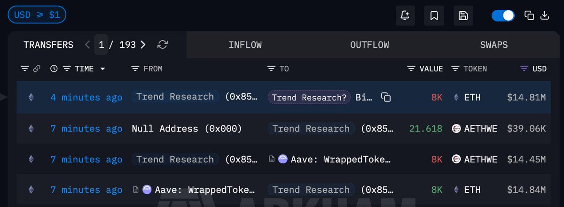Refresh the transfers list
This screenshot has width=564, height=207.
(163, 45)
